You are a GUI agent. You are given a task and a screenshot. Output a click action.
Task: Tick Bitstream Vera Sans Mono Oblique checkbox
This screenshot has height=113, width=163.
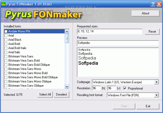tap(6, 81)
